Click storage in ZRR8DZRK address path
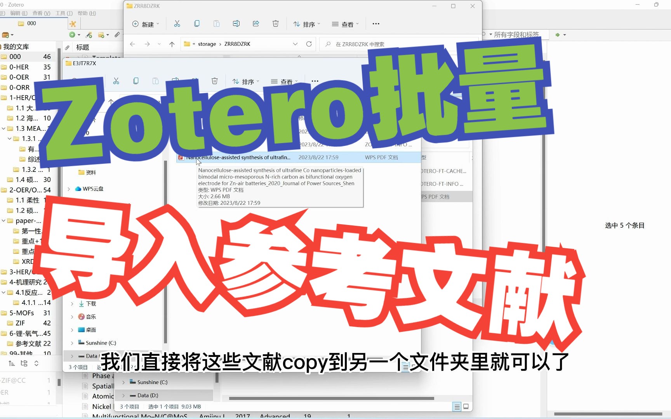The image size is (671, 419). point(207,44)
